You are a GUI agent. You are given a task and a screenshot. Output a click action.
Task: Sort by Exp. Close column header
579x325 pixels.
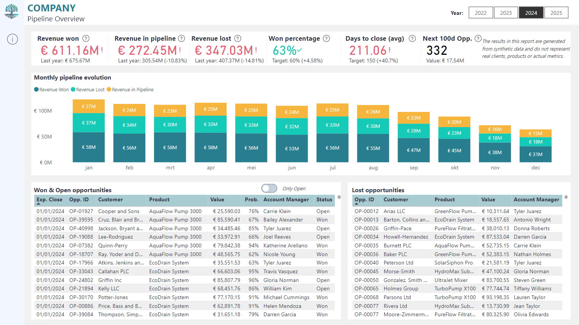point(49,199)
